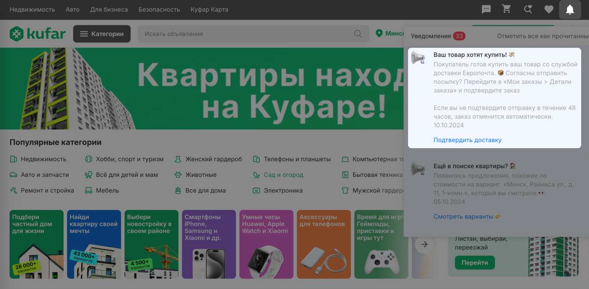This screenshot has height=289, width=589.
Task: Click the Компьютерная техника icon
Action: coord(345,159)
